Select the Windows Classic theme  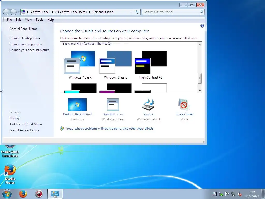pyautogui.click(x=115, y=65)
